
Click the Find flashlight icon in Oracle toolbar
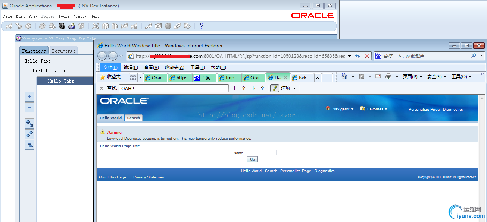tap(19, 26)
